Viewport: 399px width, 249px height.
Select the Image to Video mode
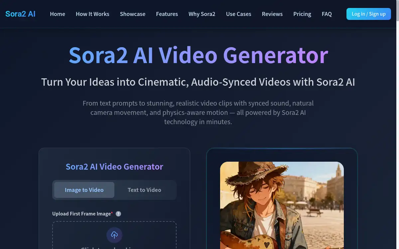[x=84, y=190]
